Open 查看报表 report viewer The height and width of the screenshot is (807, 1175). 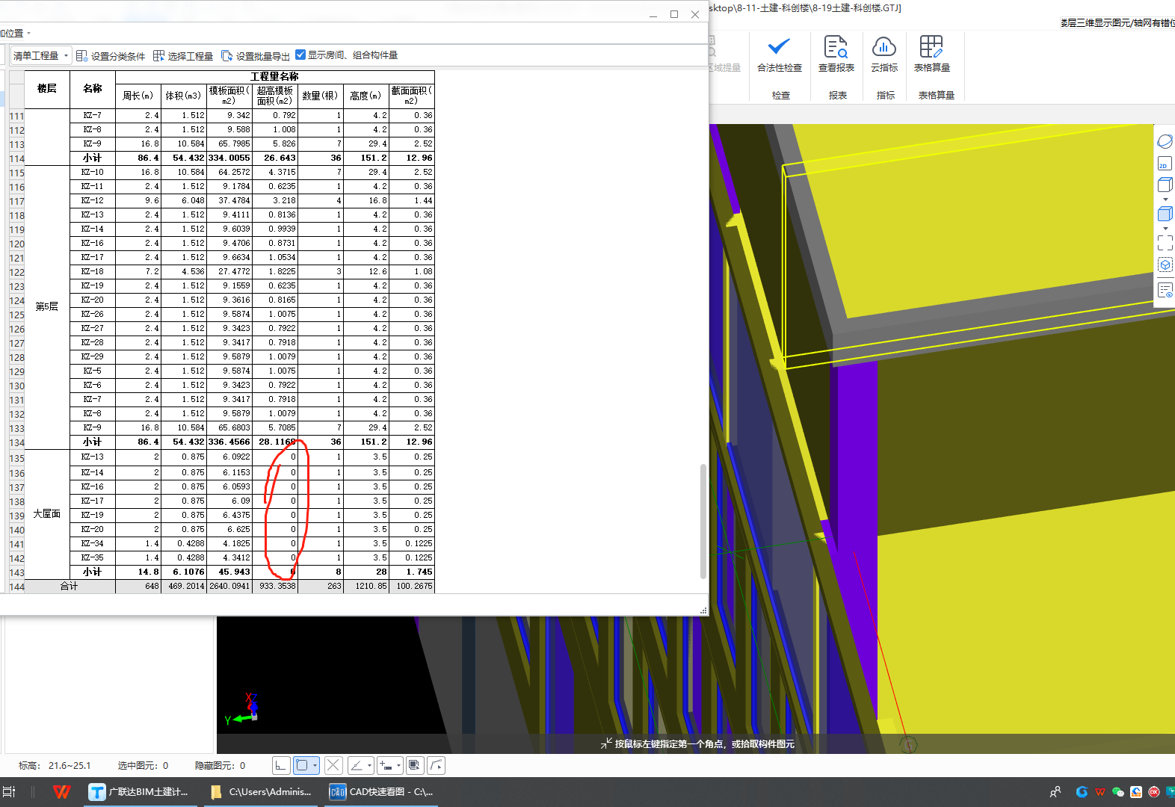click(x=836, y=55)
